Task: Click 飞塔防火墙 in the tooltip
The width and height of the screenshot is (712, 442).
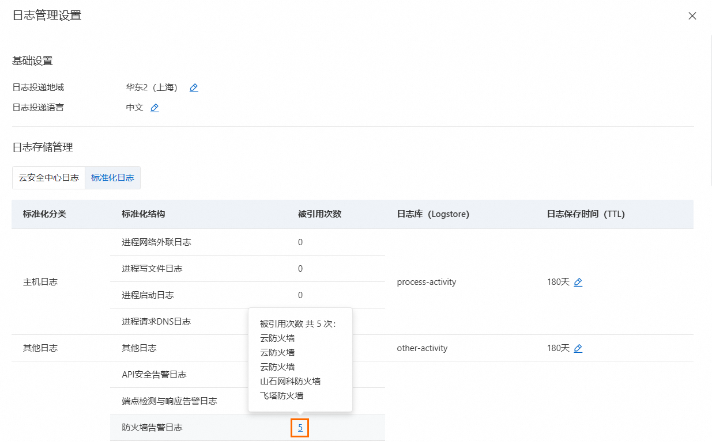Action: point(282,395)
